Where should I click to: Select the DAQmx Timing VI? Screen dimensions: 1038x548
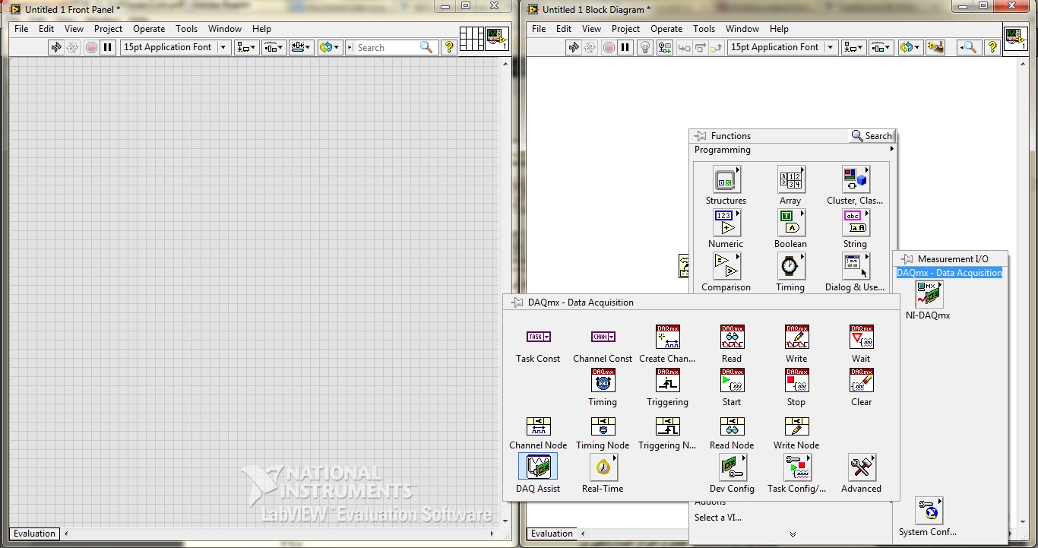point(603,380)
